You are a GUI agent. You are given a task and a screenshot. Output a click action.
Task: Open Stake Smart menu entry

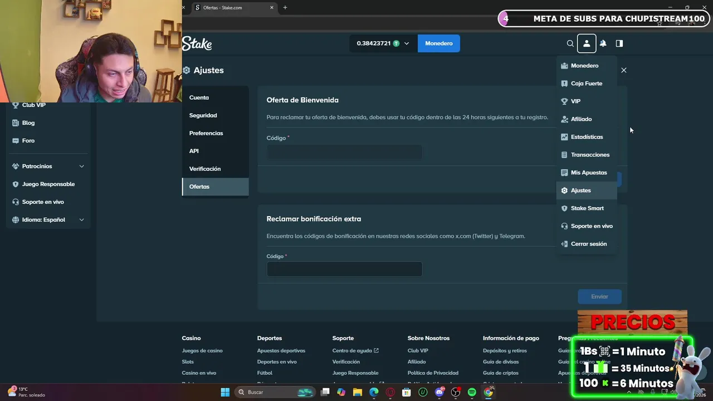coord(587,208)
